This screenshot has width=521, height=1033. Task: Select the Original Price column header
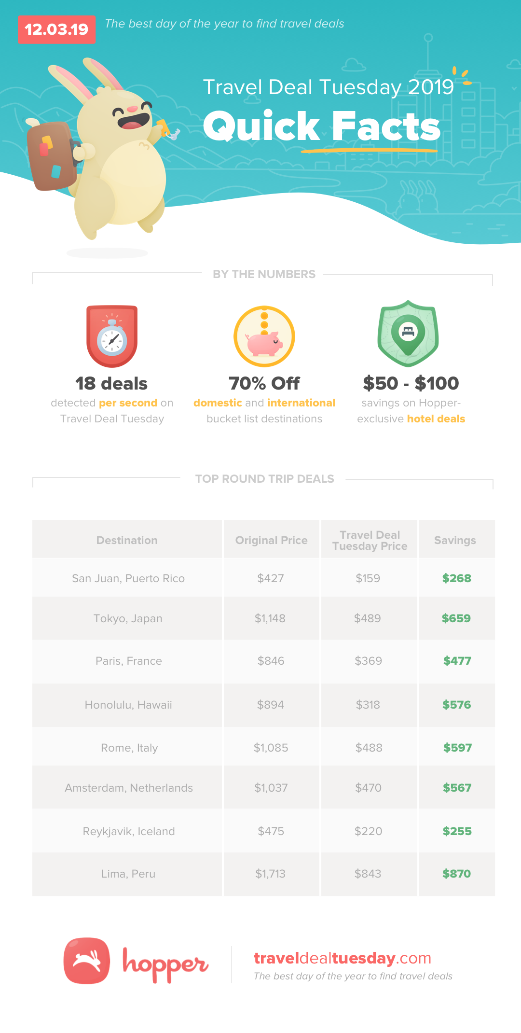point(271,540)
